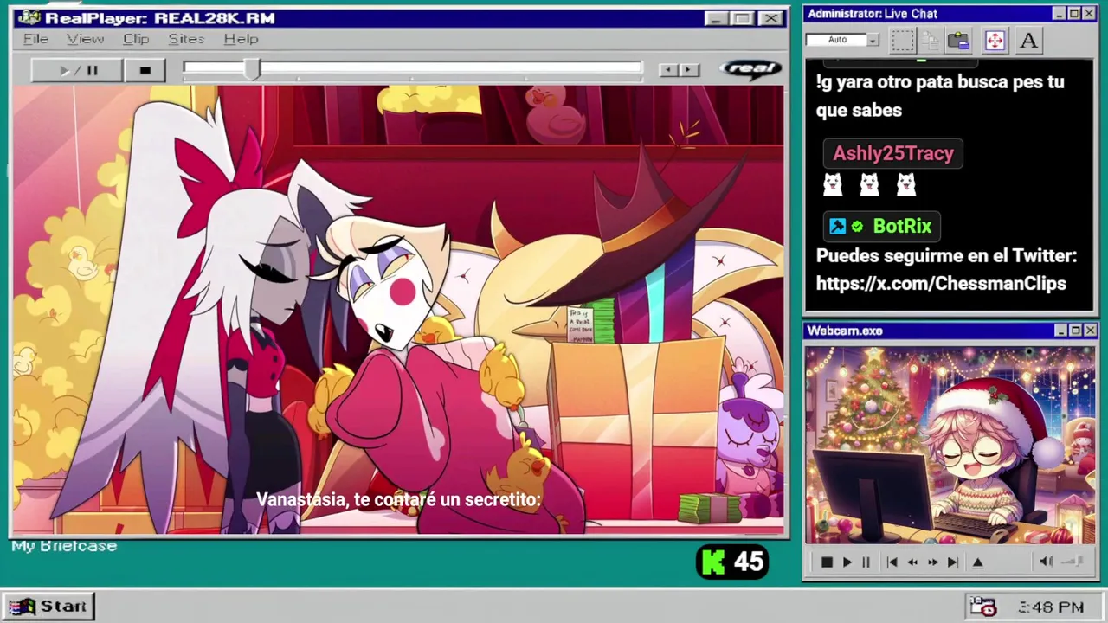Click the volume slider in Webcam.exe
Screen dimensions: 1108x623
[1073, 562]
